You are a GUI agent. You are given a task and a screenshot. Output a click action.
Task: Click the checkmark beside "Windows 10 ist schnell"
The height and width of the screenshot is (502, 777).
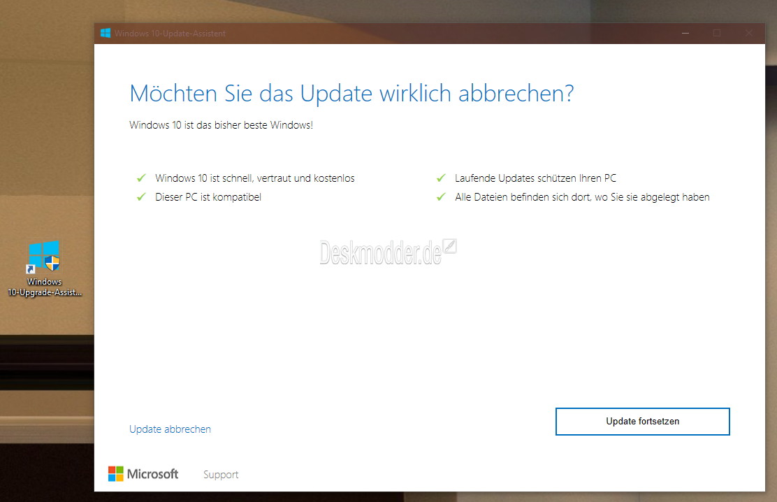pyautogui.click(x=141, y=178)
